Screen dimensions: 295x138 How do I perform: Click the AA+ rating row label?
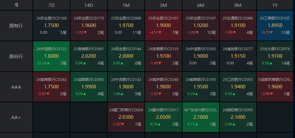click(16, 117)
